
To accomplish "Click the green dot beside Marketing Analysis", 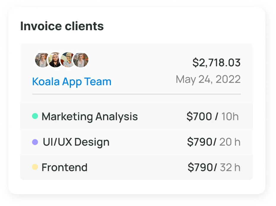I will coord(35,116).
